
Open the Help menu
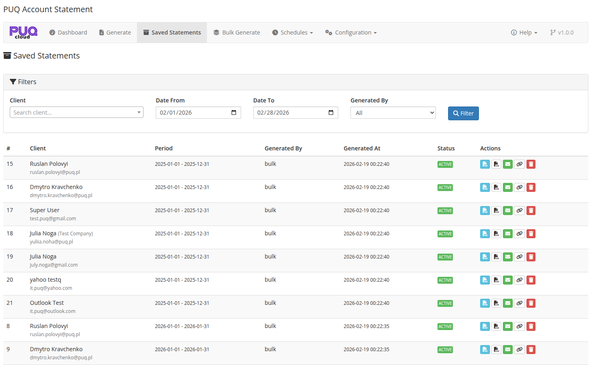click(524, 32)
